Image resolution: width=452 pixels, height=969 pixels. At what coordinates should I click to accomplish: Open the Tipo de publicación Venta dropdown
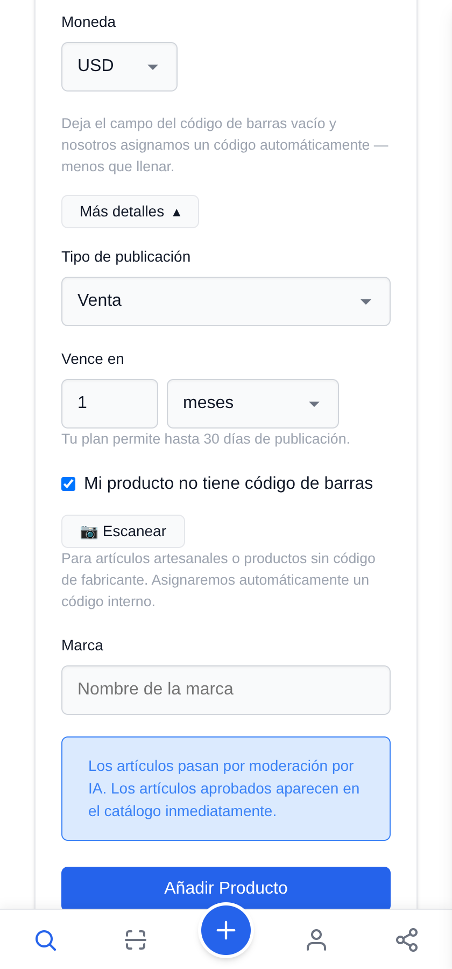point(226,301)
